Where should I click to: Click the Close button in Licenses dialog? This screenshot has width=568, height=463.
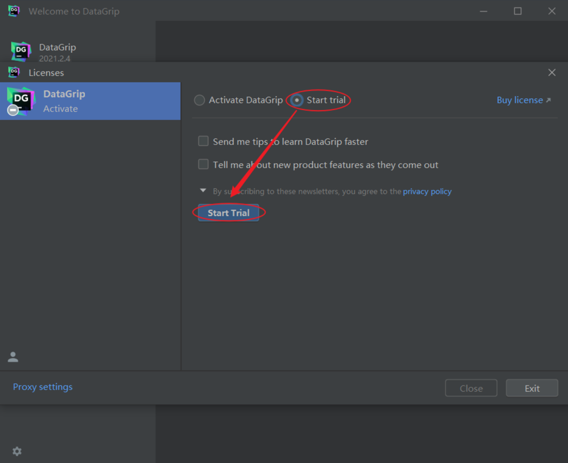tap(471, 388)
